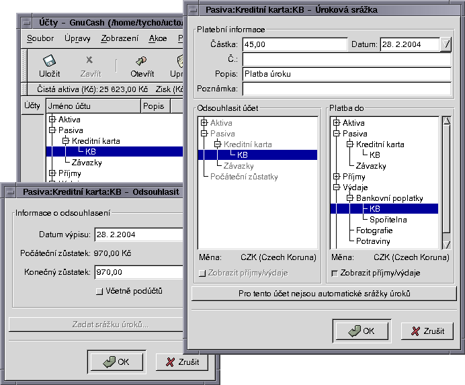
Task: Click Zrušit in Odsouhlasit dialog
Action: click(x=182, y=362)
